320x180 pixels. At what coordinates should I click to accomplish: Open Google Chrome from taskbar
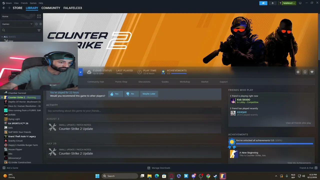208,176
